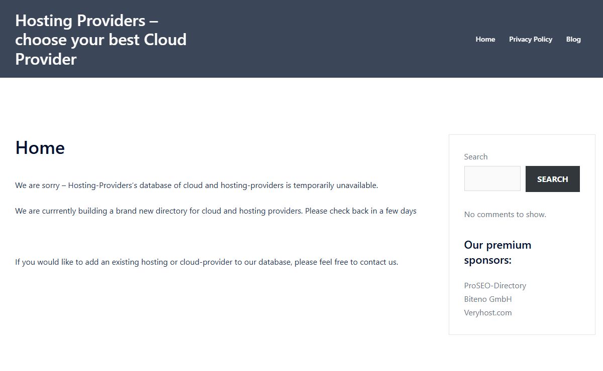This screenshot has width=603, height=371.
Task: Click the 'Search' label above the field
Action: tap(476, 156)
